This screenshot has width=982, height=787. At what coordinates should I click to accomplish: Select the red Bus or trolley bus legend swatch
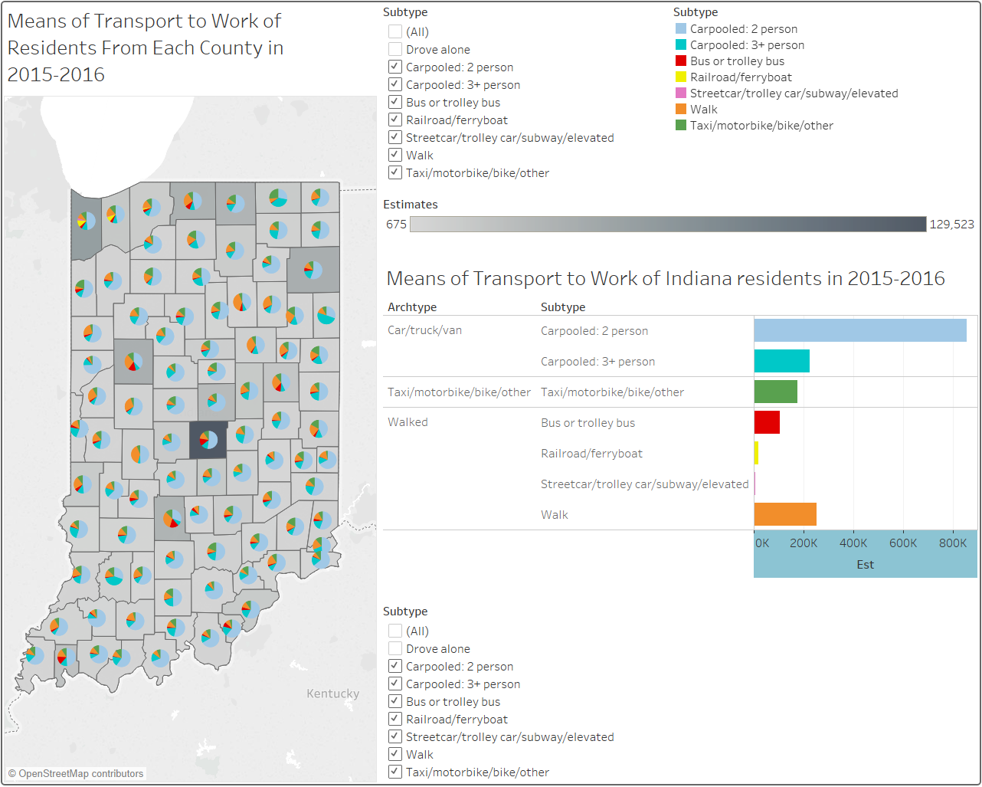681,61
